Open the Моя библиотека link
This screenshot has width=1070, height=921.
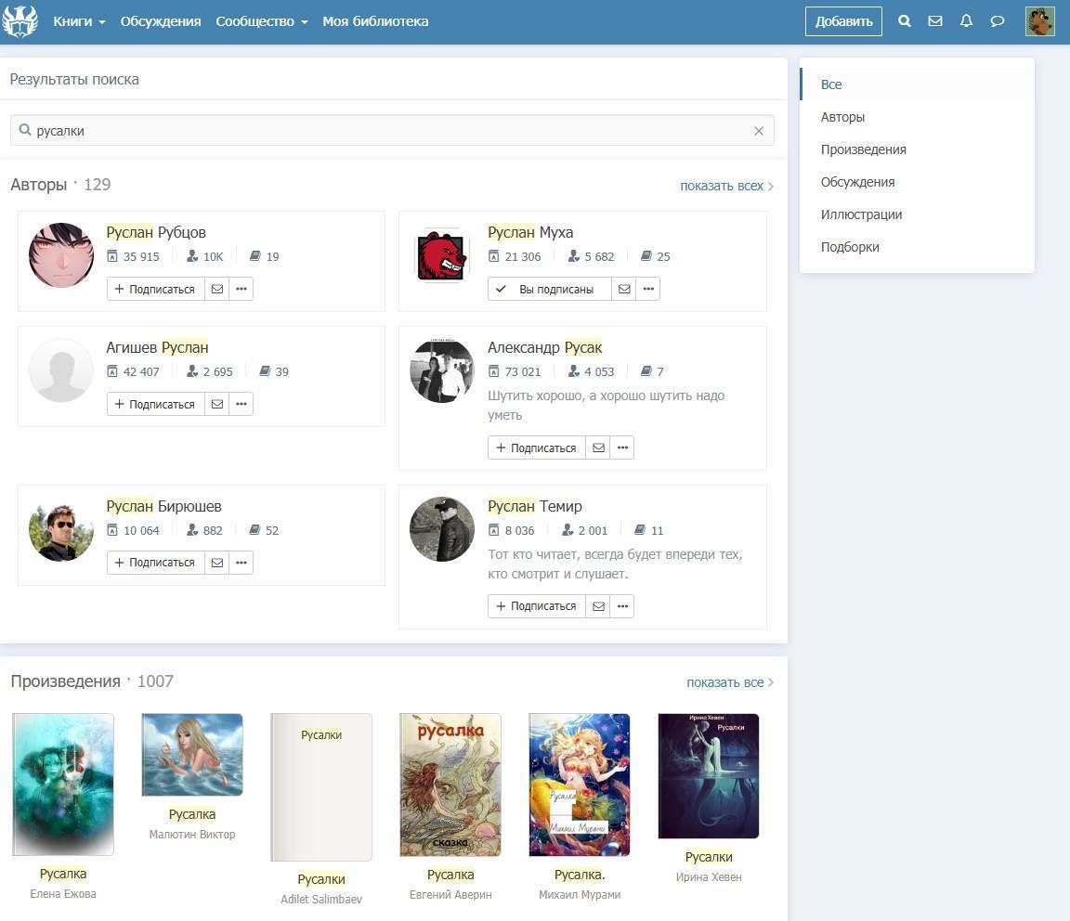pos(375,21)
